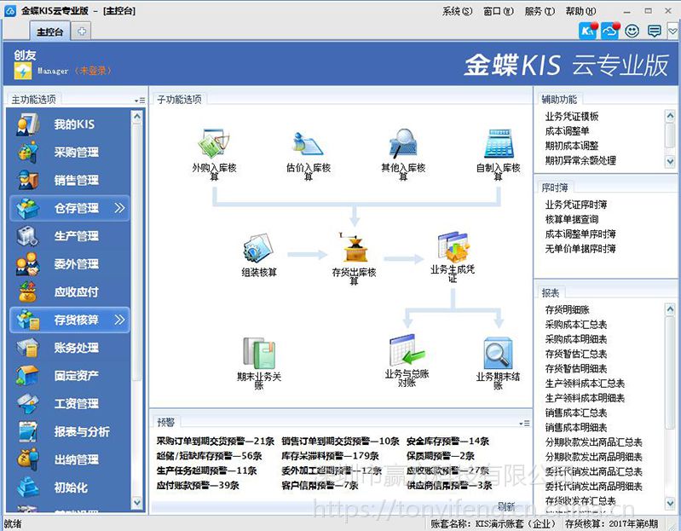The width and height of the screenshot is (681, 531).
Task: Open 核算单据查询 link
Action: [572, 219]
